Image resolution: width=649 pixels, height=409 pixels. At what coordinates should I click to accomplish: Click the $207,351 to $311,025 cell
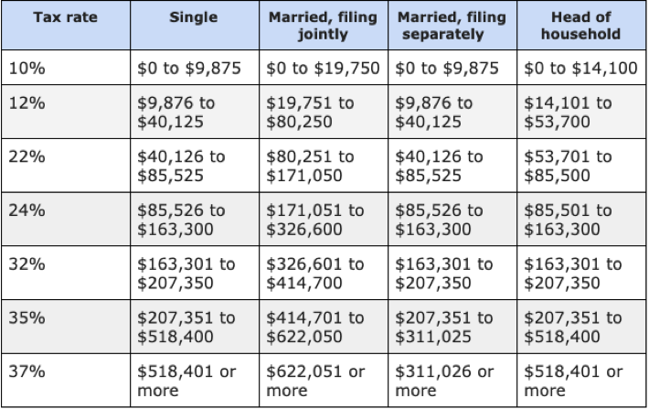point(452,327)
